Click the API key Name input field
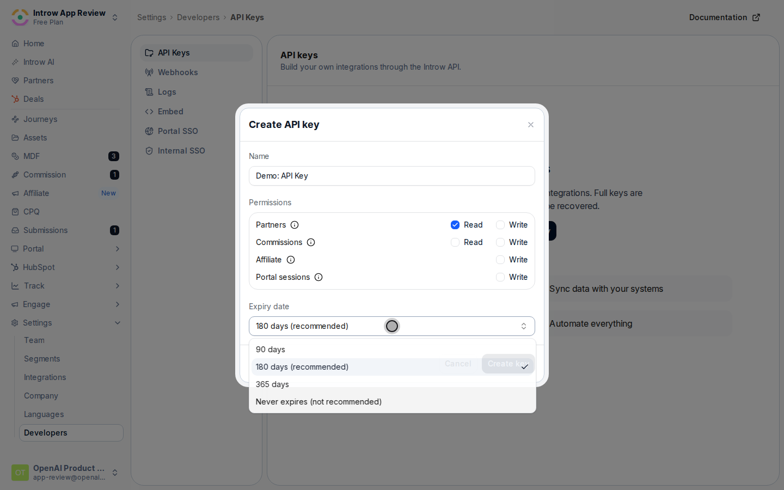 pyautogui.click(x=392, y=176)
